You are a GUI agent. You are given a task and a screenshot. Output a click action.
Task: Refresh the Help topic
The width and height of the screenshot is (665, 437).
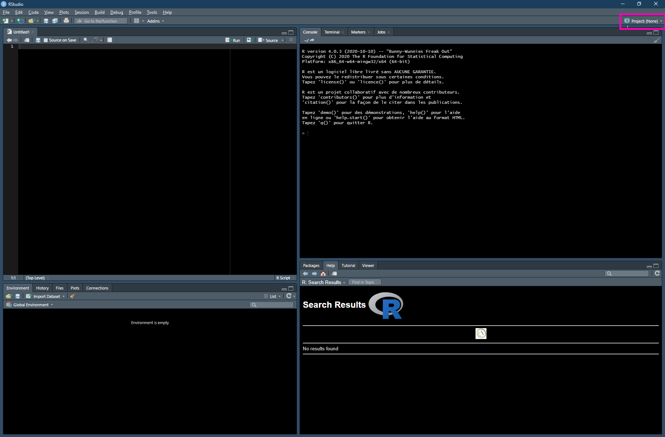click(x=657, y=273)
